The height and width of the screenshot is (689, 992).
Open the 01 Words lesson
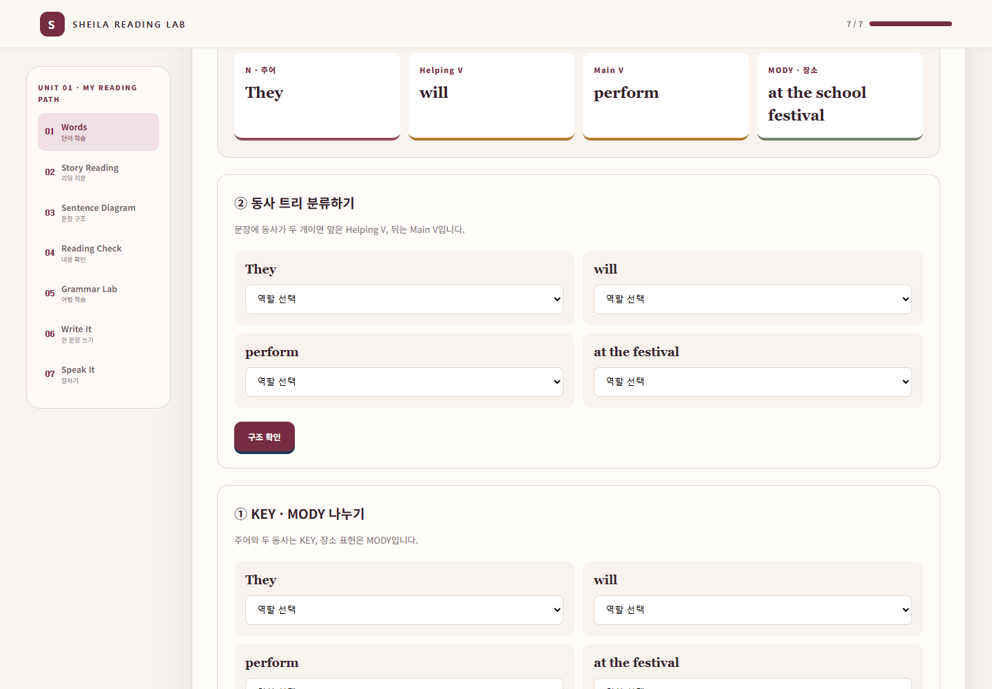[x=99, y=132]
